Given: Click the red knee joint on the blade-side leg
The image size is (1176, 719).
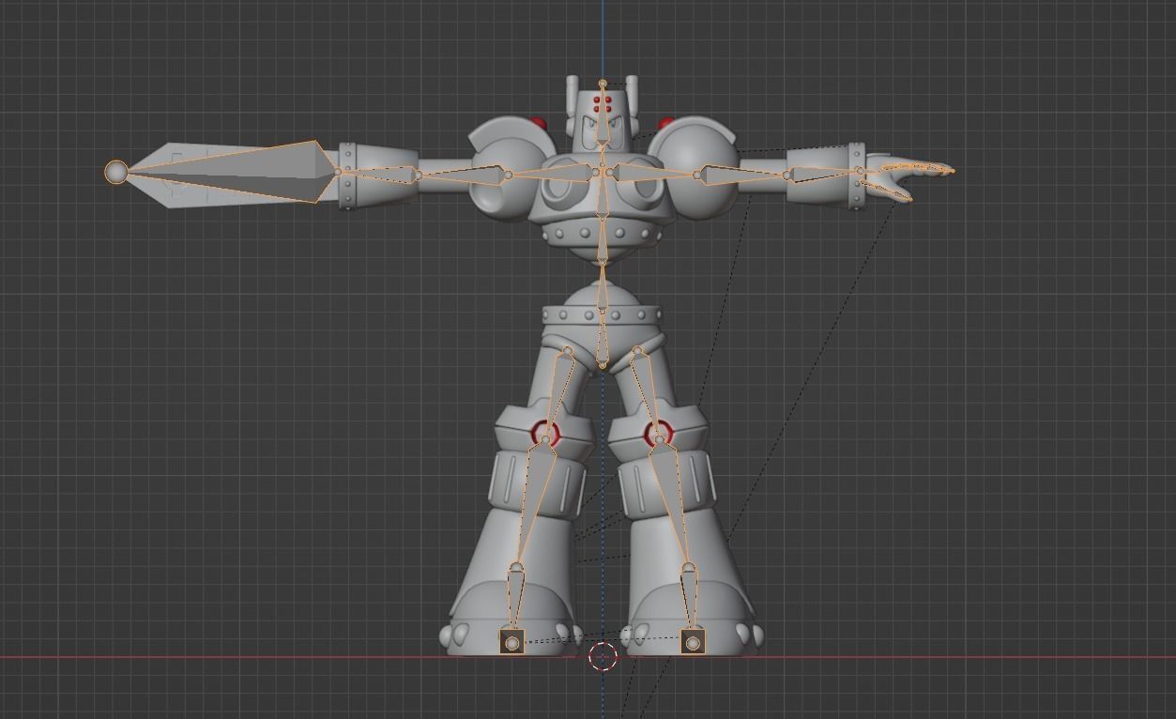Looking at the screenshot, I should (x=545, y=434).
